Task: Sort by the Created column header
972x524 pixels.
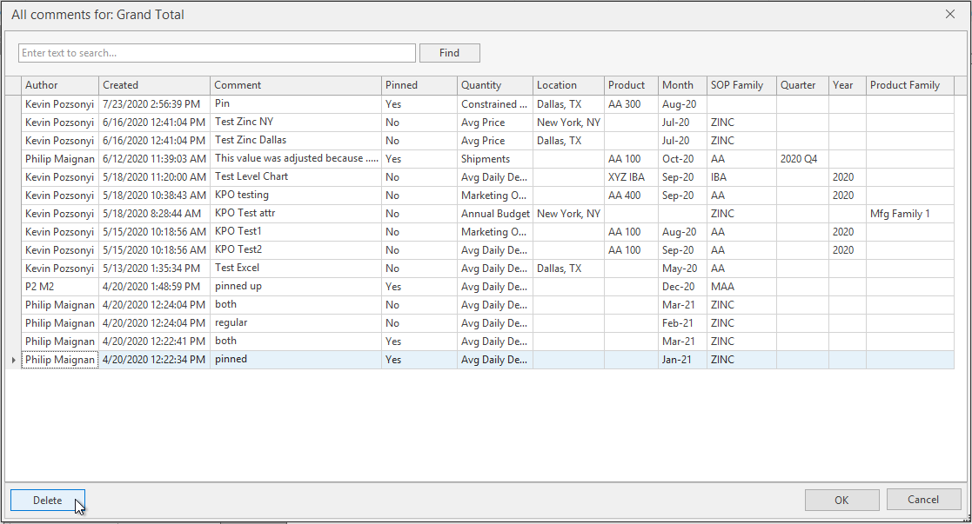Action: click(x=154, y=85)
